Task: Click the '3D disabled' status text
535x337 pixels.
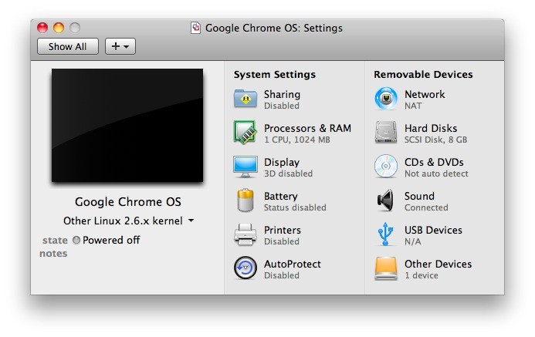Action: tap(288, 174)
